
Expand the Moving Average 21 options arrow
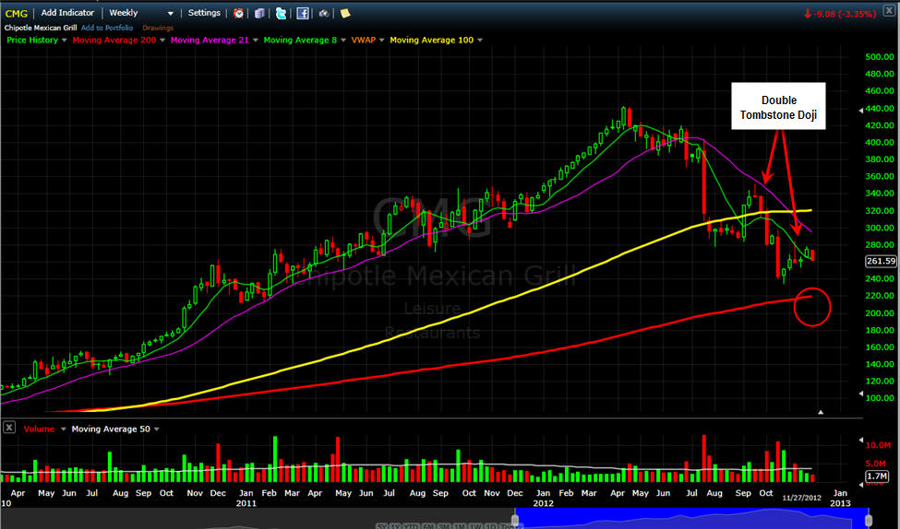click(x=256, y=41)
